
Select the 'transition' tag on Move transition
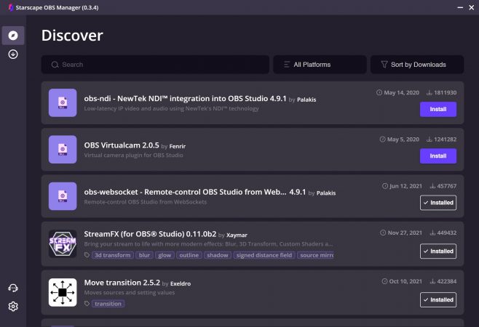click(108, 304)
